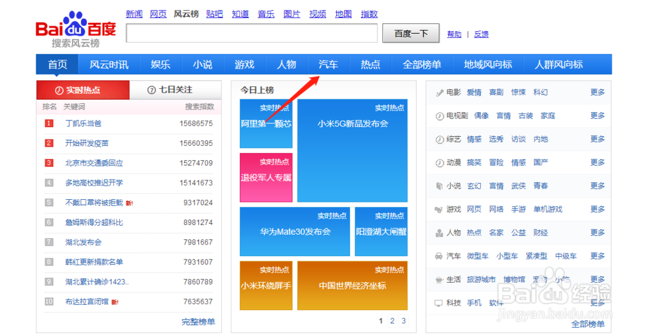The image size is (648, 336).
Task: Click the clock icon beside 电视剧
Action: (x=439, y=116)
